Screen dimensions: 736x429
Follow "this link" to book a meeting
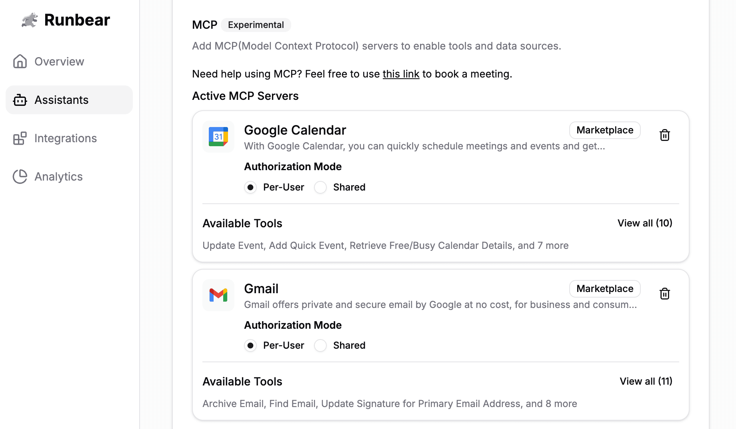tap(401, 74)
